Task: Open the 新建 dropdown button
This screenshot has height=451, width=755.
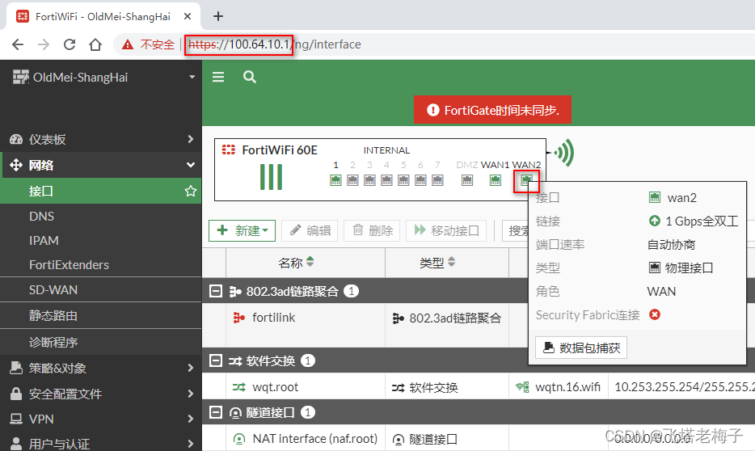Action: [x=243, y=230]
